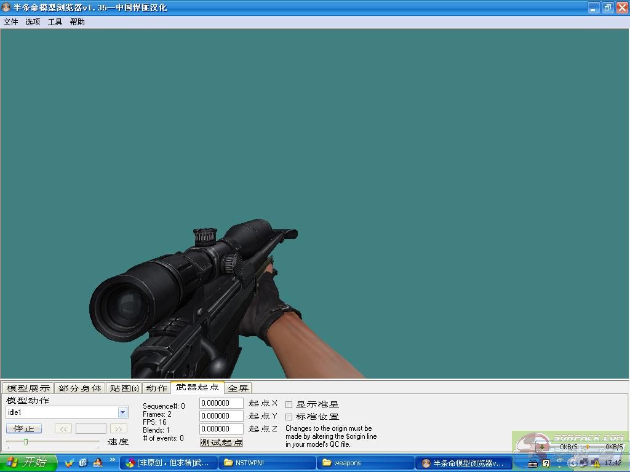
Task: Expand the idle1 animation dropdown
Action: pyautogui.click(x=122, y=412)
